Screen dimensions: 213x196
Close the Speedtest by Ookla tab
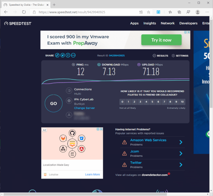click(x=48, y=5)
